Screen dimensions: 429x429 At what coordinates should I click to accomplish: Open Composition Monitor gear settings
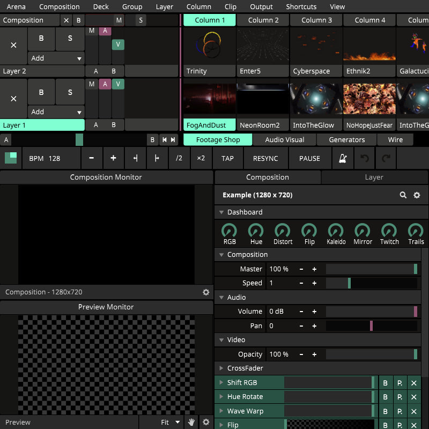pos(205,292)
